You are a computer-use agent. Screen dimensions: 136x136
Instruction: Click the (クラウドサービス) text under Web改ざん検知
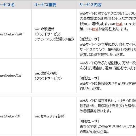coord(48,78)
